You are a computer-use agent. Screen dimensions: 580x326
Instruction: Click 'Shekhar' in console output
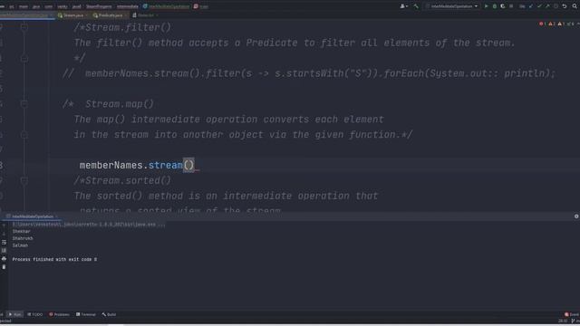pyautogui.click(x=21, y=232)
